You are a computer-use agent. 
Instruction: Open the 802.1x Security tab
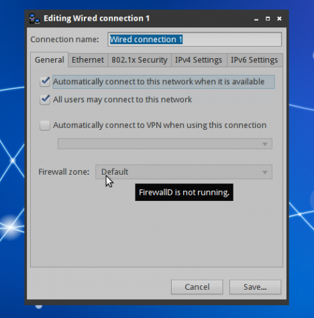click(x=140, y=60)
